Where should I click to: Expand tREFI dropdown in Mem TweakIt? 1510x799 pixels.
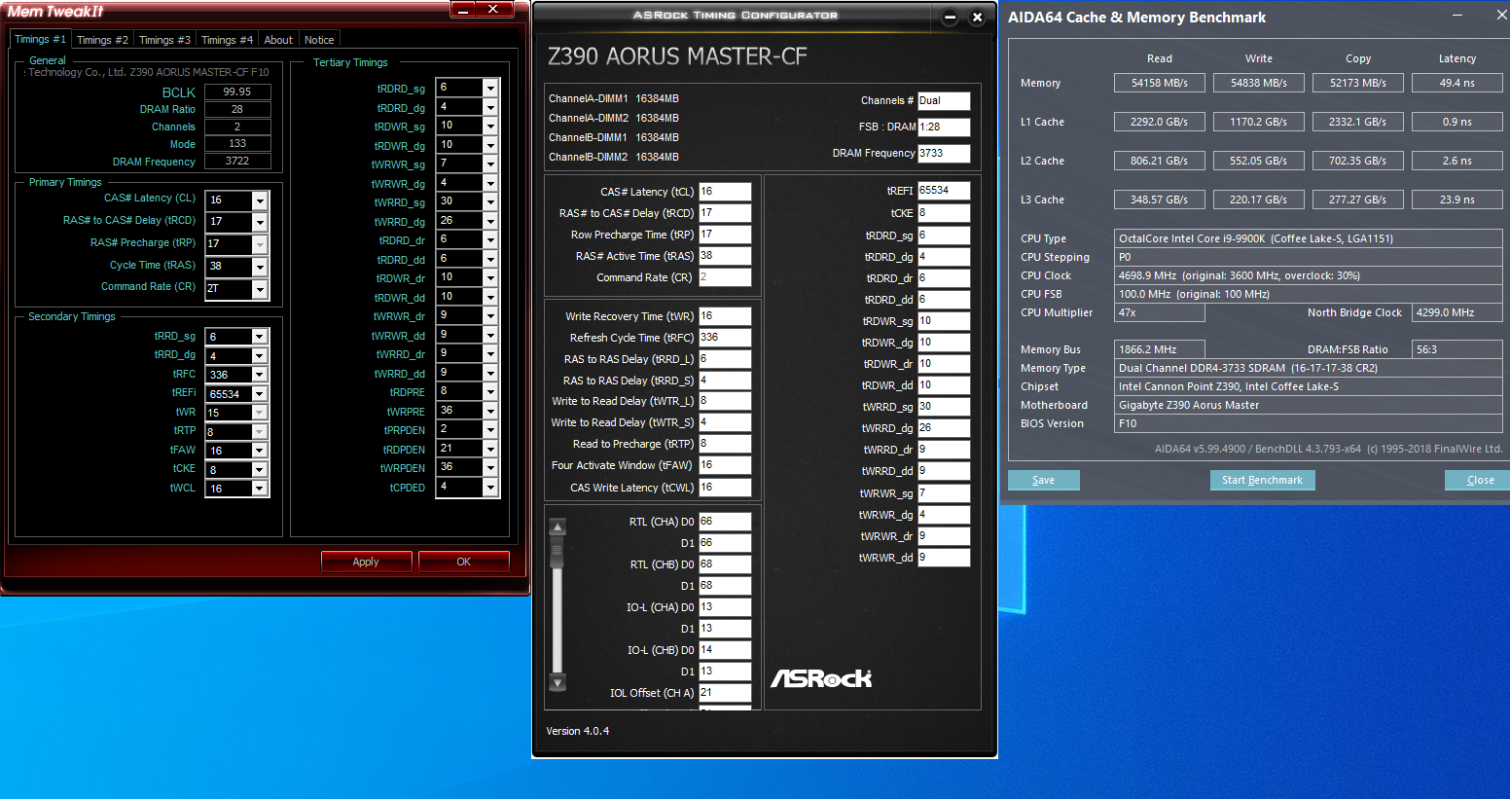[260, 394]
